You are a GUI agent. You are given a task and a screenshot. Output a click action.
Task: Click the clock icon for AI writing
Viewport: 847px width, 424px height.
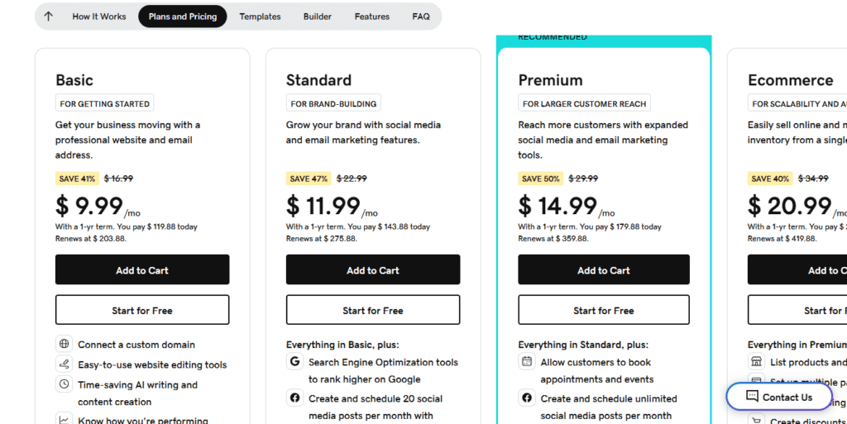tap(65, 384)
